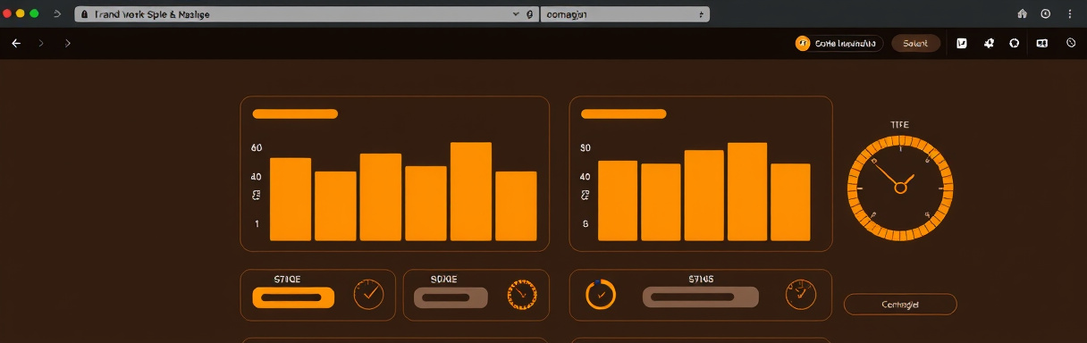Screen dimensions: 1087x343
Task: Click the back arrow in the toolbar
Action: pyautogui.click(x=16, y=43)
